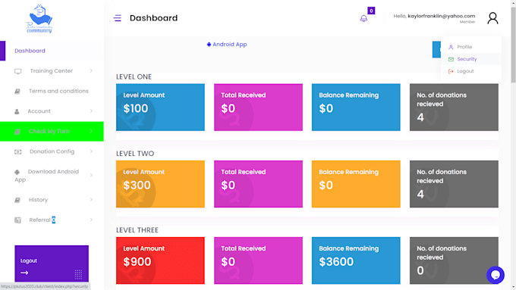Image resolution: width=516 pixels, height=290 pixels.
Task: Click the Security envelope icon in dropdown
Action: 451,59
